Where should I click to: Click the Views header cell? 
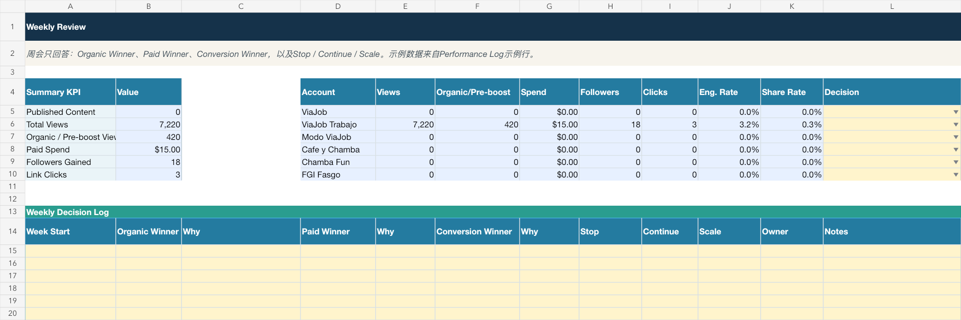point(405,92)
